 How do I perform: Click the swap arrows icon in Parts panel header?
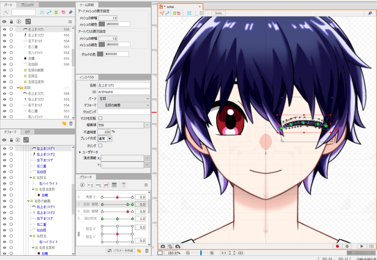coord(28,22)
